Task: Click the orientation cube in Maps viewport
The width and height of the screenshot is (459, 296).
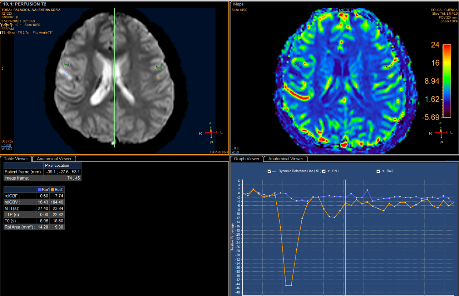Action: click(x=441, y=132)
